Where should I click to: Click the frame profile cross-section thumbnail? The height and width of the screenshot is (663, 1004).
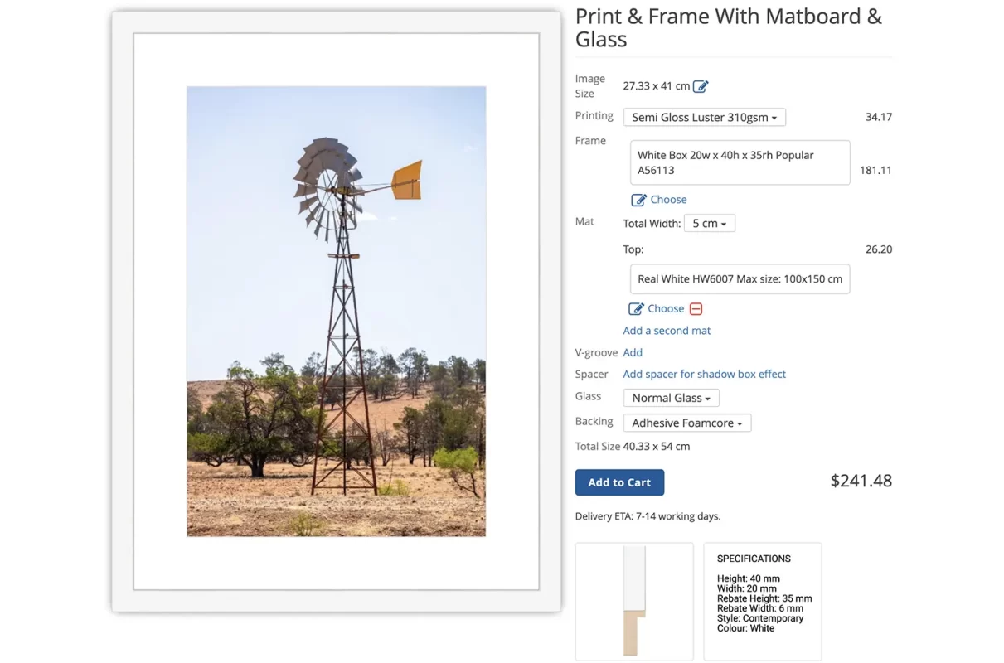[634, 601]
